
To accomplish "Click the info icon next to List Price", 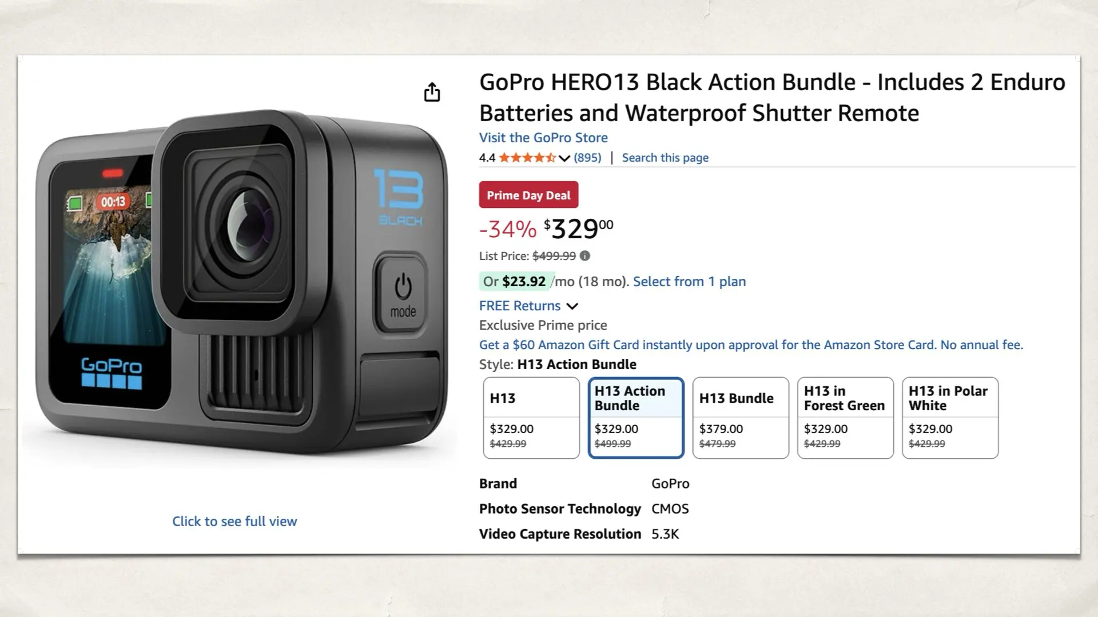I will (585, 256).
